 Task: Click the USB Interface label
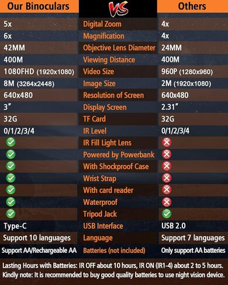pos(103,226)
